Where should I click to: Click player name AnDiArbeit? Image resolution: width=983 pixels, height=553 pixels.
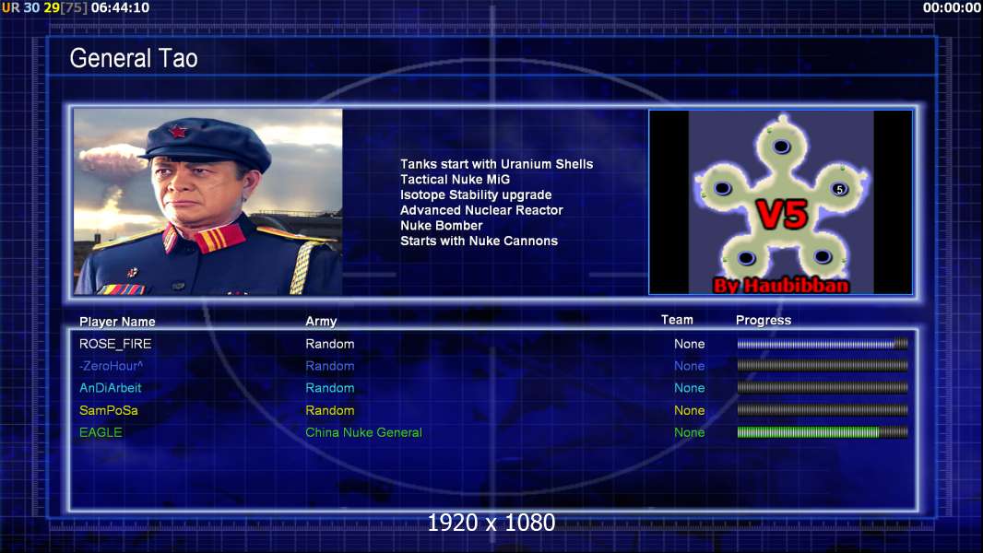[x=111, y=388]
